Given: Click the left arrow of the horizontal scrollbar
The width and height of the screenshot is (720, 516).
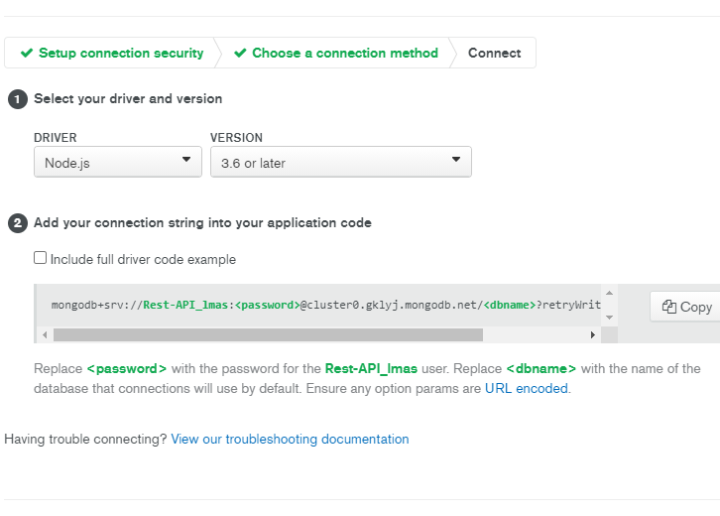Looking at the screenshot, I should pos(45,335).
